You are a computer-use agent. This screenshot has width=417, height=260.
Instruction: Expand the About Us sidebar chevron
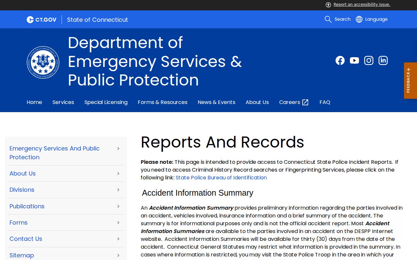[x=118, y=174]
